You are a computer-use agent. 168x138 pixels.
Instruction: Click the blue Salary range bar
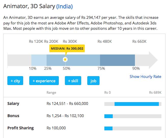coord(136,104)
